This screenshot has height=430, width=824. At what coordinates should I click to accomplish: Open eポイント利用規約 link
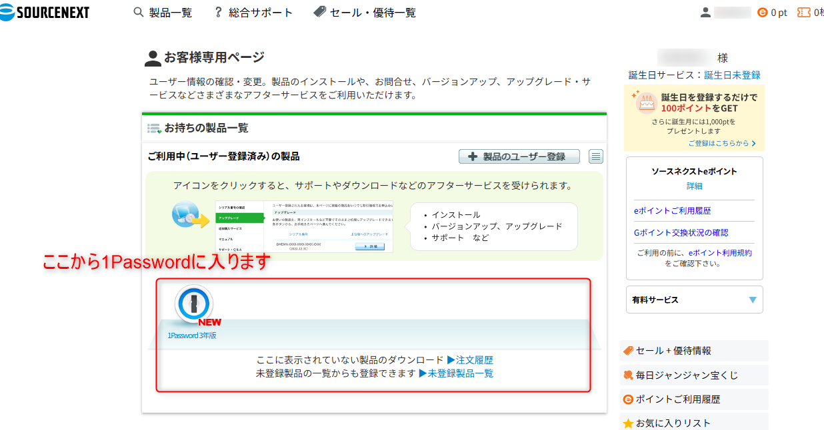coord(720,253)
